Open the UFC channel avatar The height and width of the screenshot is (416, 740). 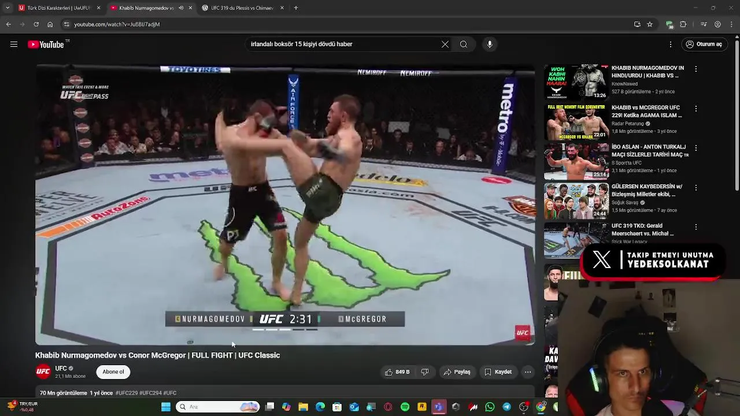click(x=43, y=372)
